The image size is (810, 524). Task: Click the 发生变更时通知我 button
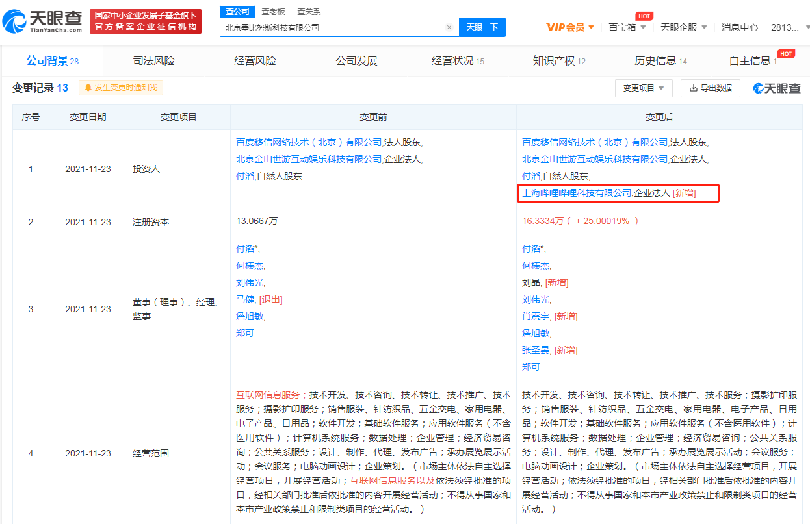(x=121, y=88)
